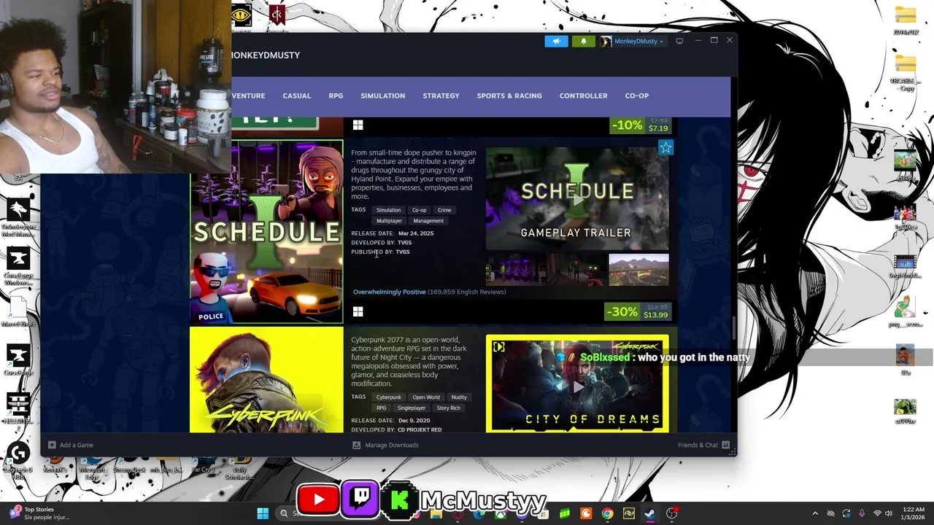
Task: Click the Nudity tag
Action: [x=459, y=397]
